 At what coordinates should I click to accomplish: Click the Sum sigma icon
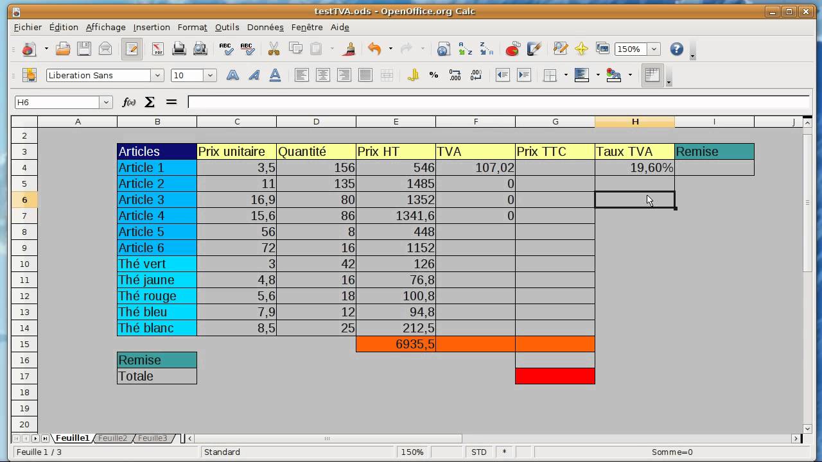point(150,102)
